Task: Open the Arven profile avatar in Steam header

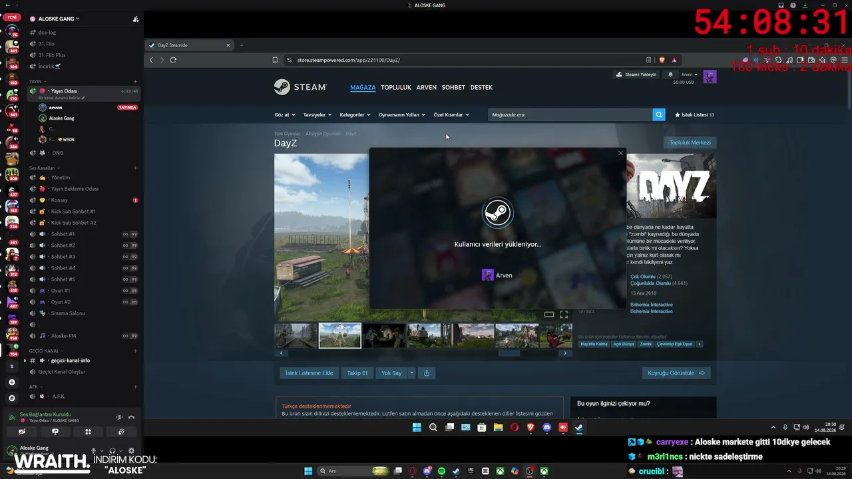Action: pyautogui.click(x=710, y=77)
